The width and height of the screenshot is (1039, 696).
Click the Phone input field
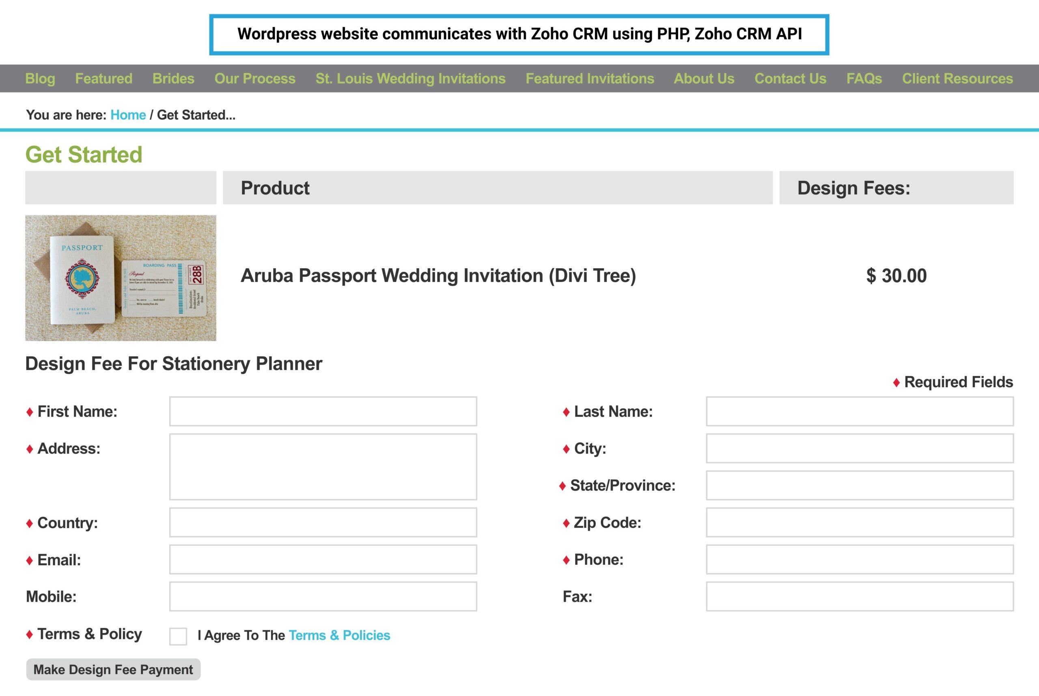click(x=860, y=560)
